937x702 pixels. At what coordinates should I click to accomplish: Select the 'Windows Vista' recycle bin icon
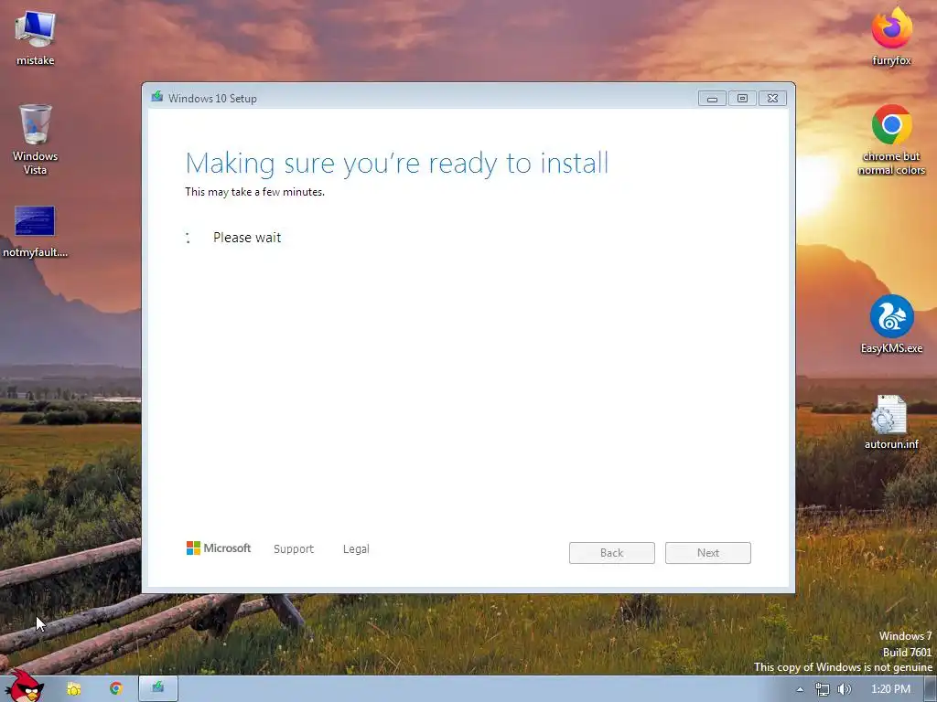pos(36,139)
